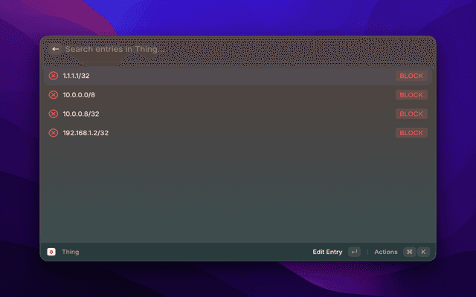Click the block icon beside 10.0.0.0/8
Viewport: 476px width, 297px height.
pos(54,95)
